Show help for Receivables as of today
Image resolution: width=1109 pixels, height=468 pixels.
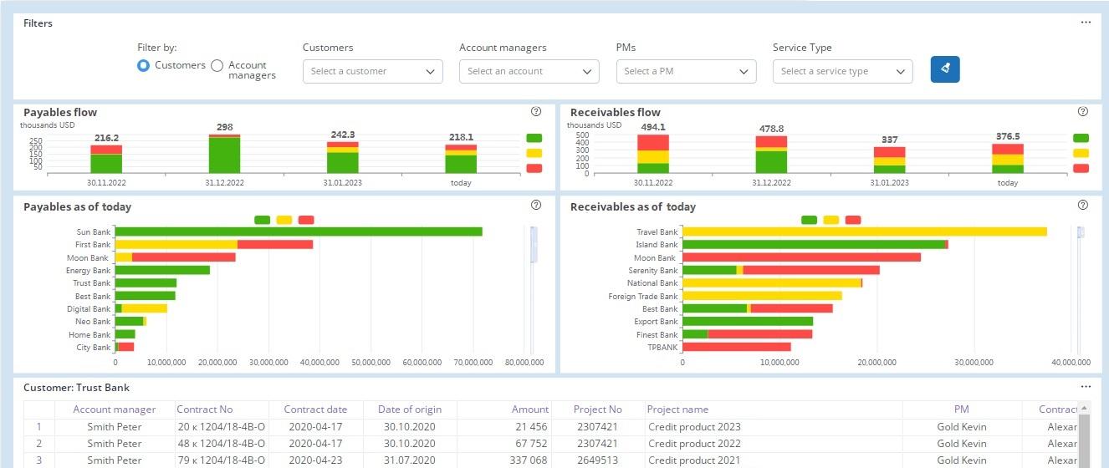point(1083,206)
